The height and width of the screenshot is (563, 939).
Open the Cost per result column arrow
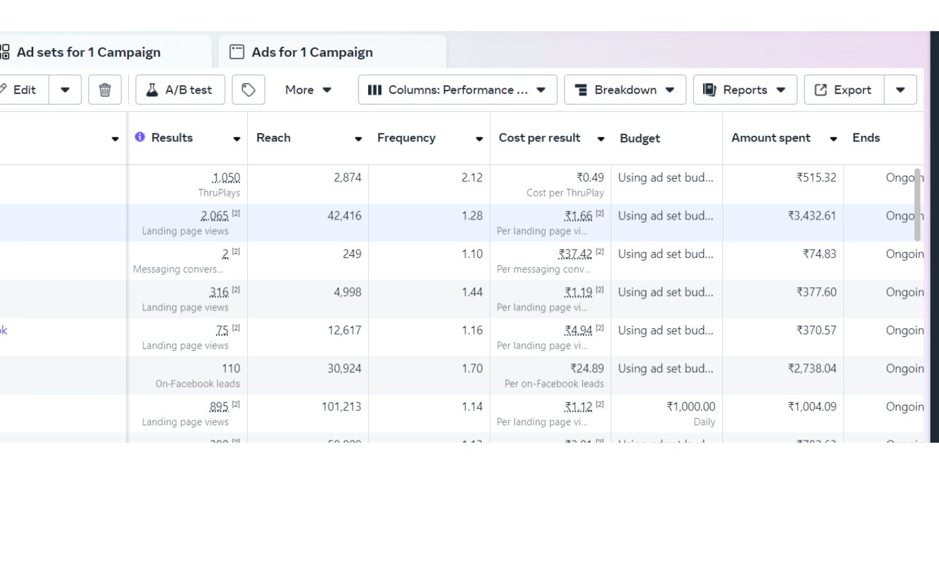(600, 139)
